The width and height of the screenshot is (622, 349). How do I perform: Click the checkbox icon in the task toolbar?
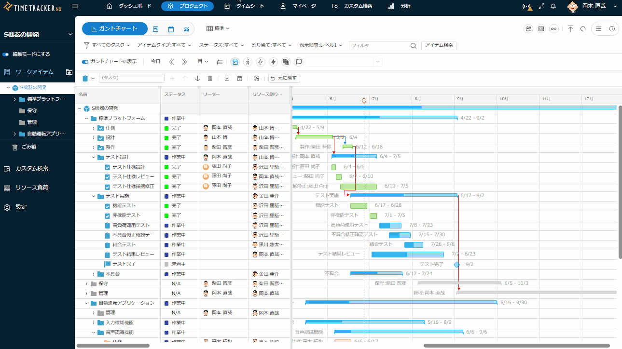pos(227,78)
